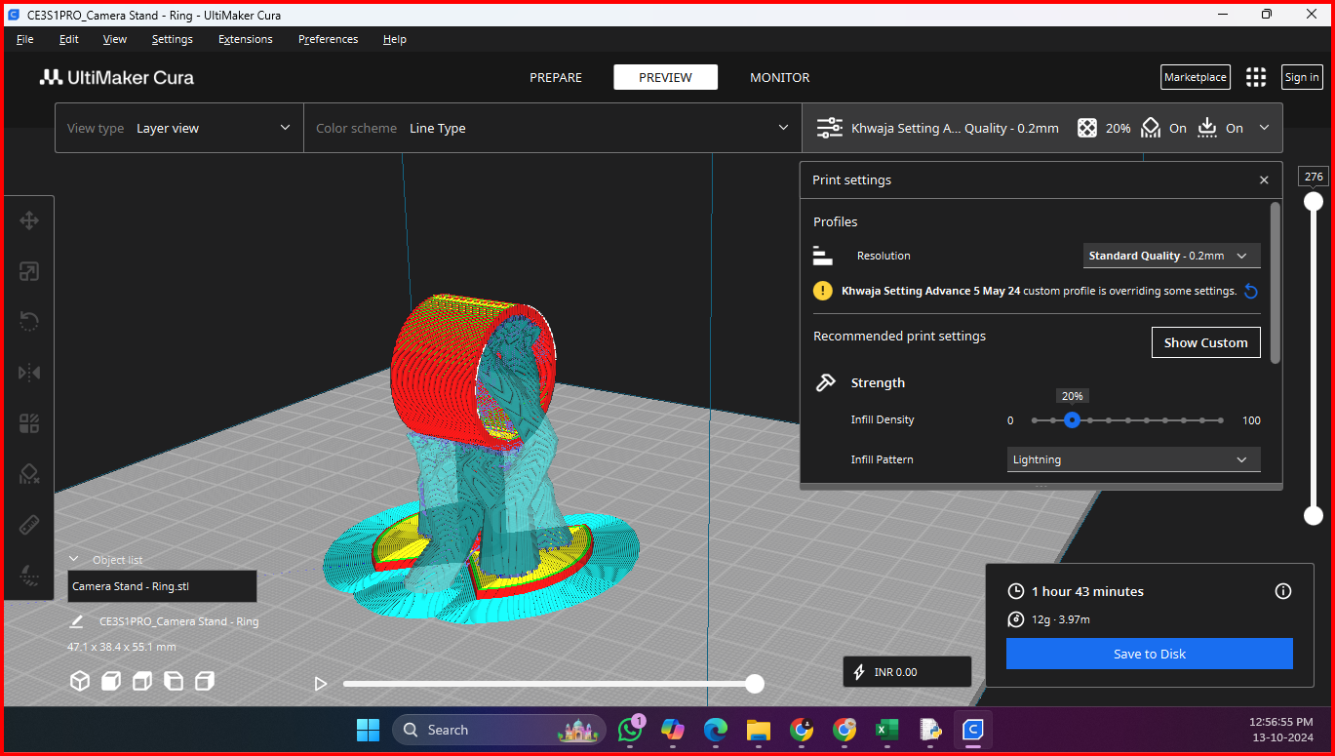1335x756 pixels.
Task: Open the apps grid icon beside Marketplace
Action: point(1256,77)
